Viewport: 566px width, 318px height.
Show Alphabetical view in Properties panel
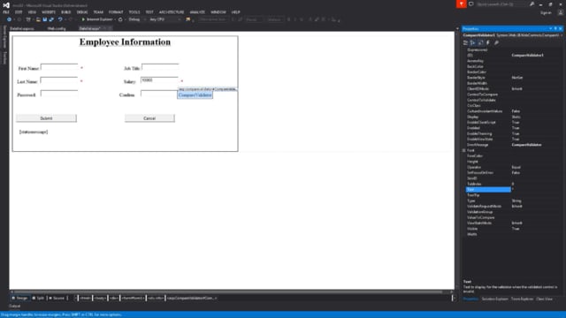click(x=473, y=42)
